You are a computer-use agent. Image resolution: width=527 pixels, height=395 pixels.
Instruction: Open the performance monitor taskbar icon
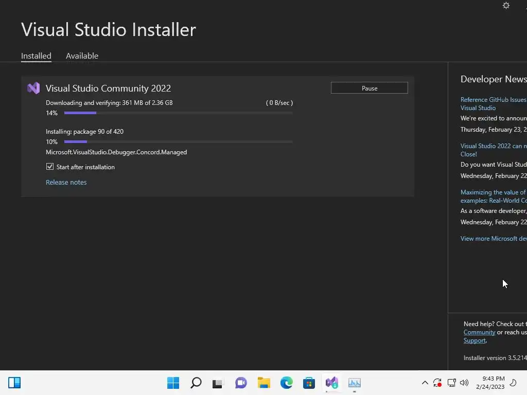354,383
